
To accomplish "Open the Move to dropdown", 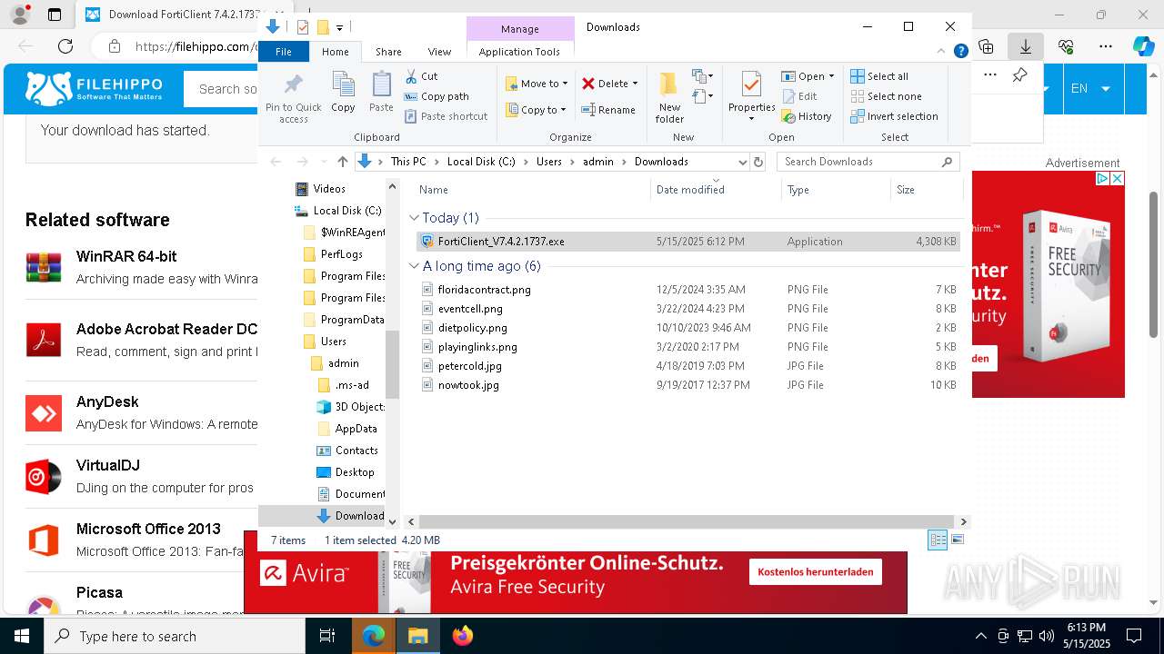I will 537,84.
